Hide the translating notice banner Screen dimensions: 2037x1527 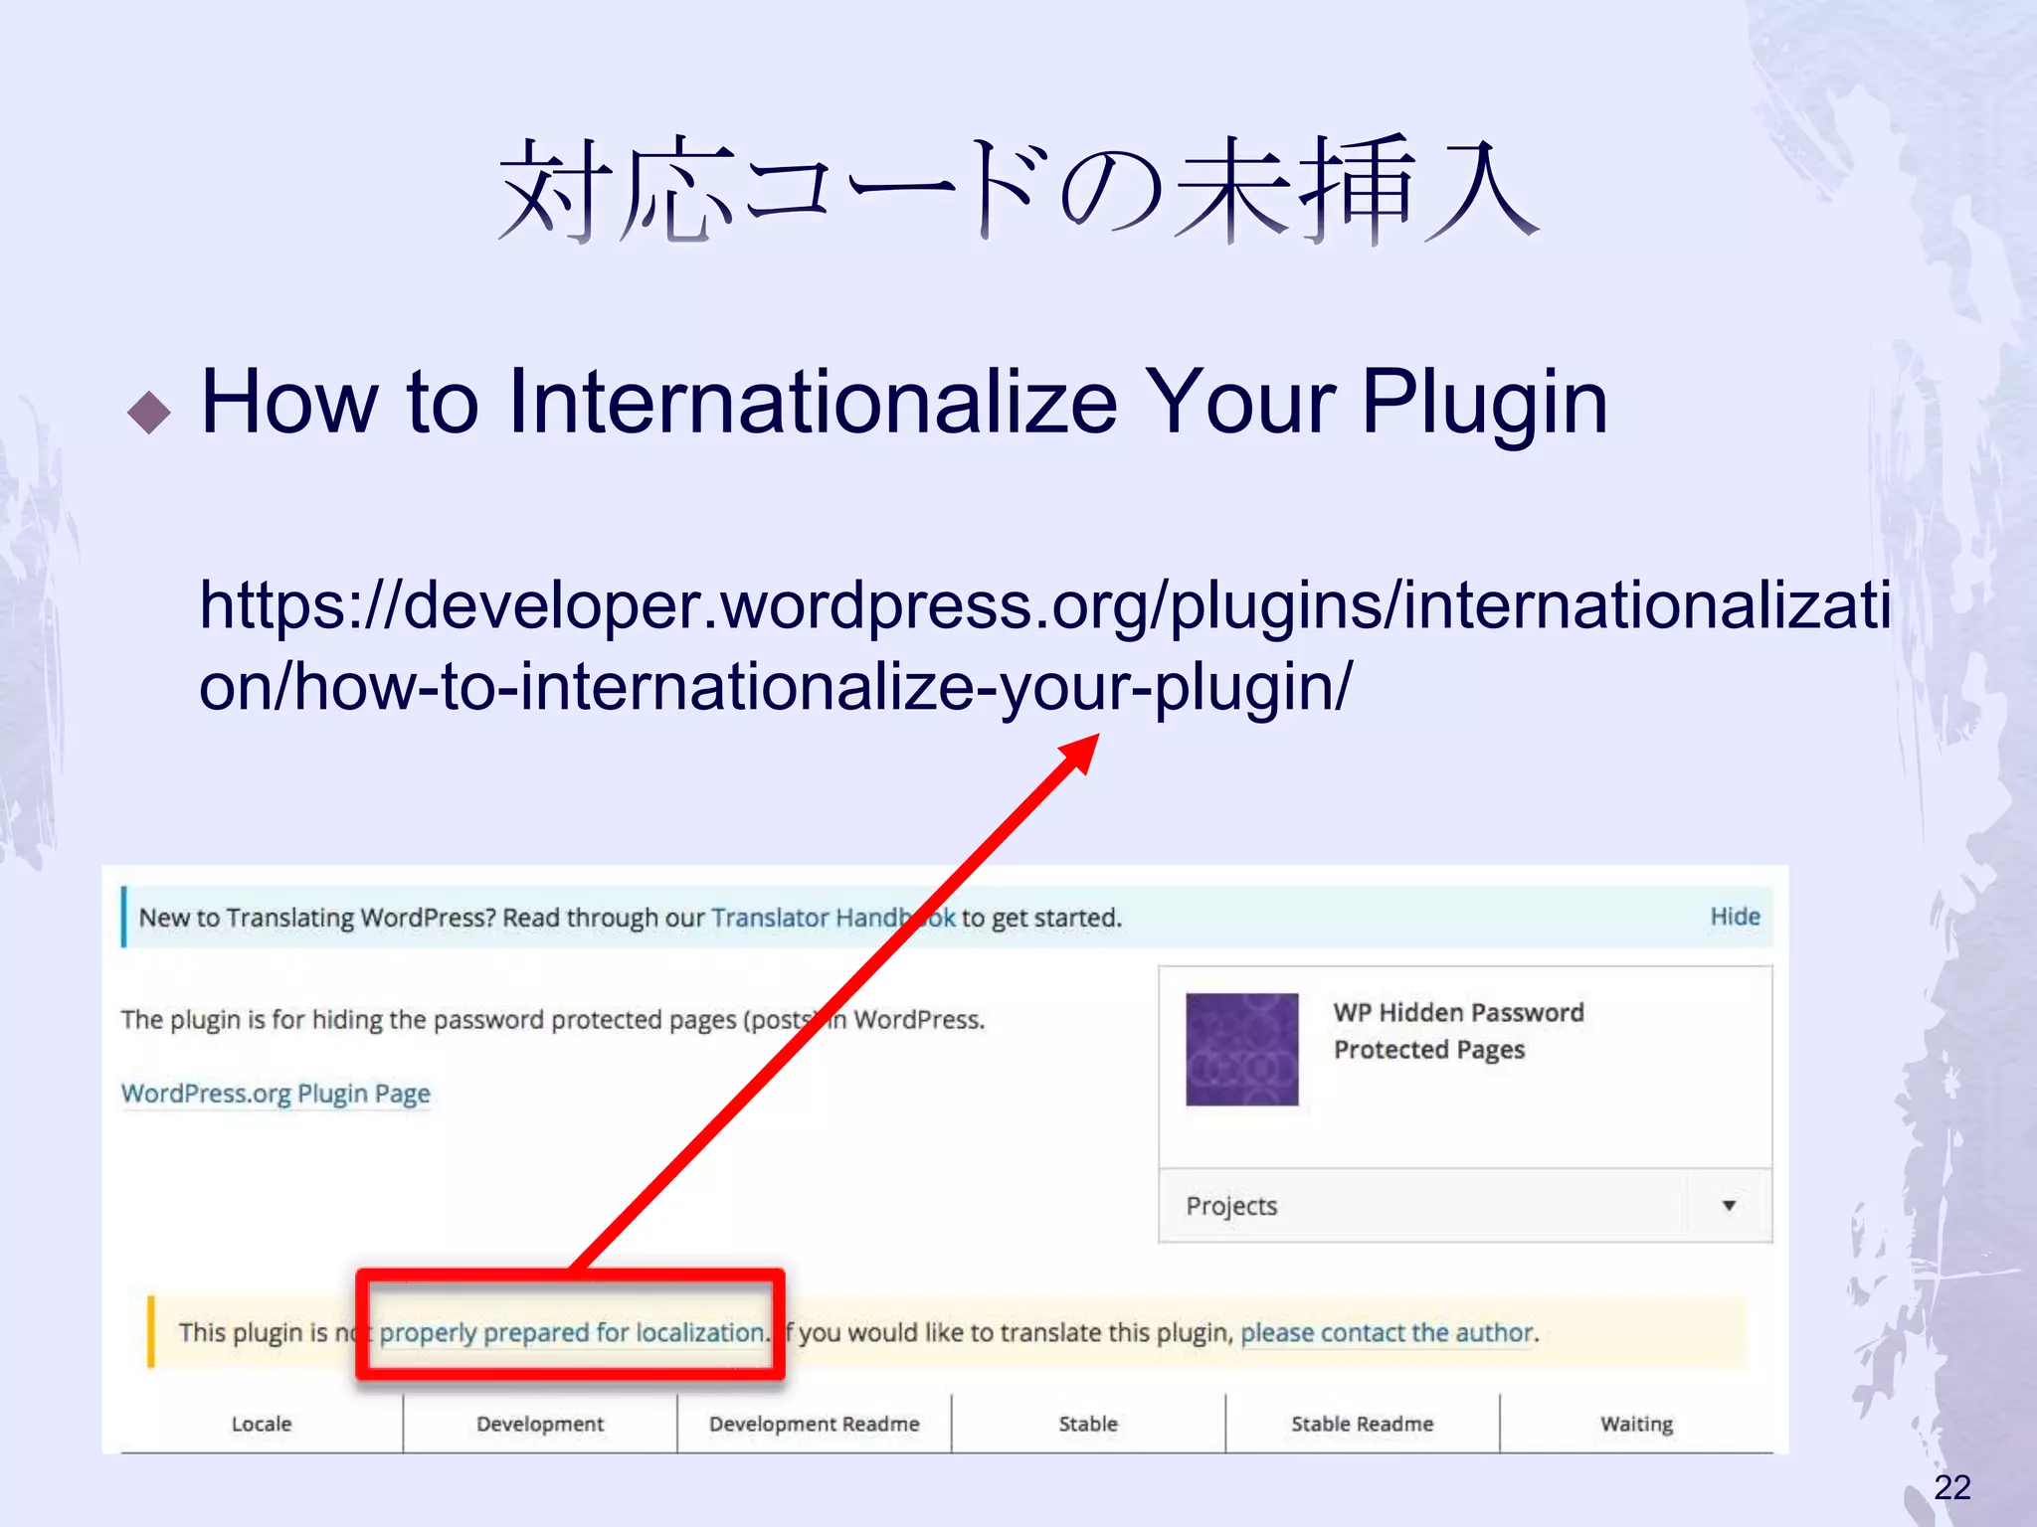point(1735,916)
